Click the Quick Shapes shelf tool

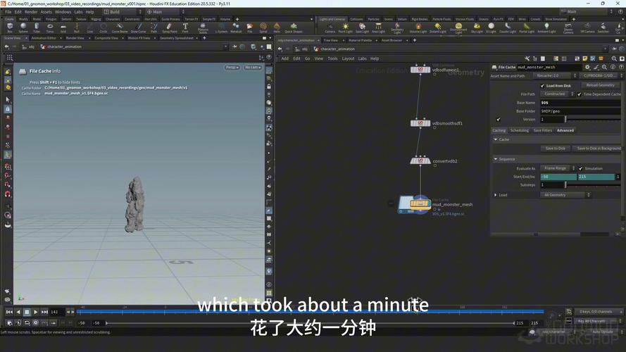294,27
